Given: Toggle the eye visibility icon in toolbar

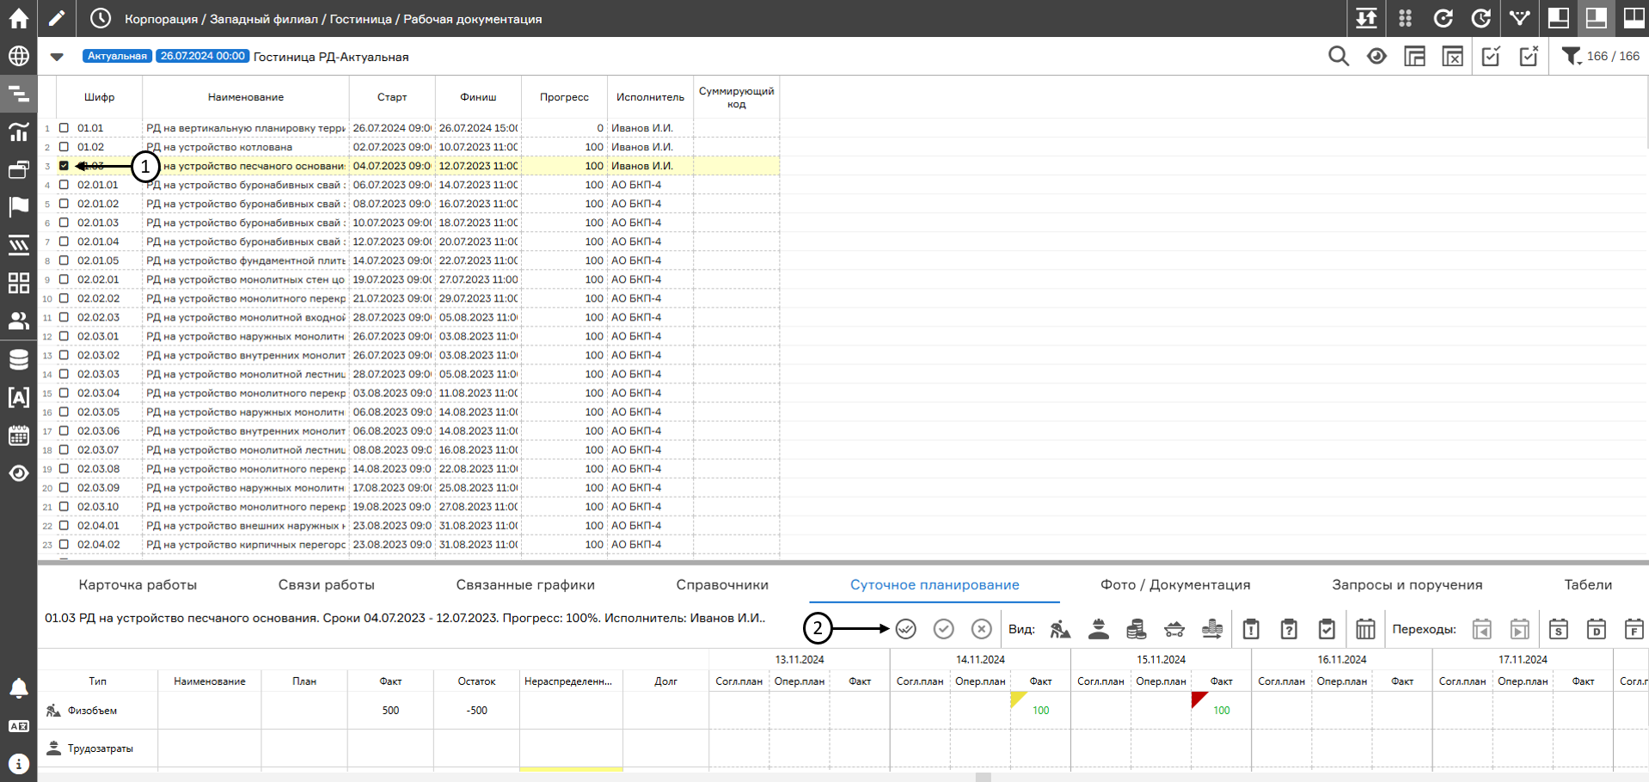Looking at the screenshot, I should (x=1376, y=57).
